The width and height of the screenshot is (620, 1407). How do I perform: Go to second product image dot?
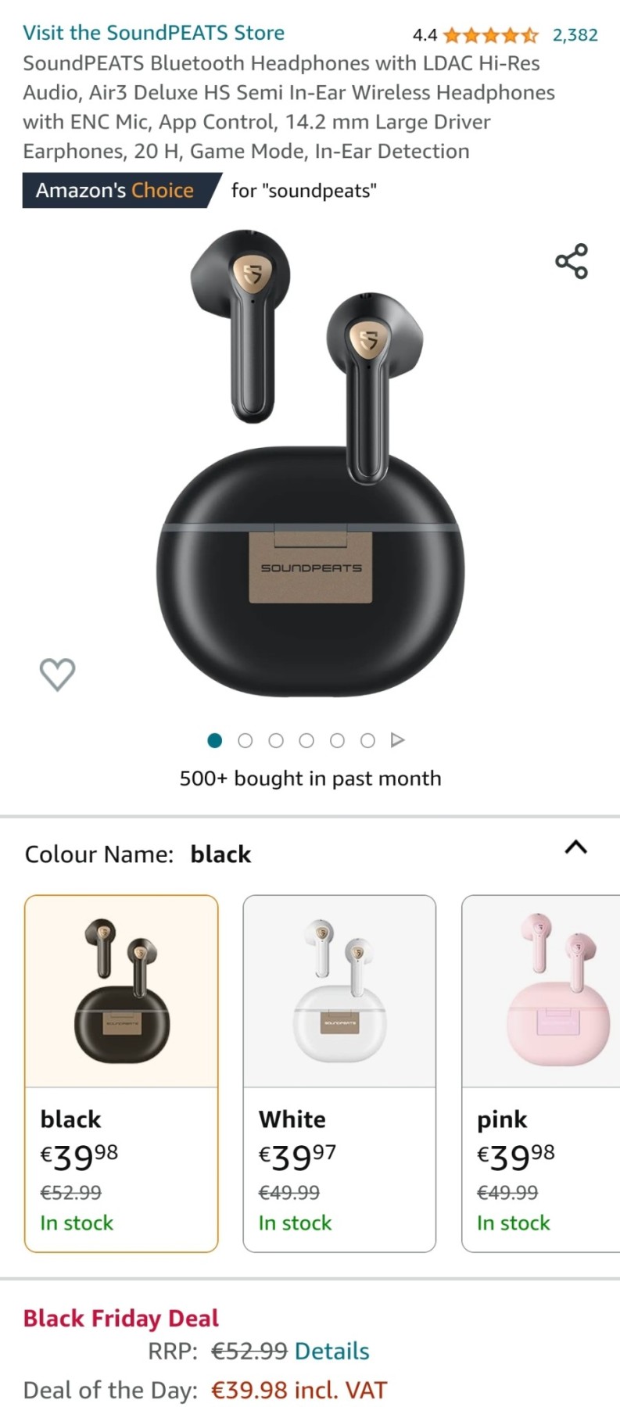pos(245,740)
